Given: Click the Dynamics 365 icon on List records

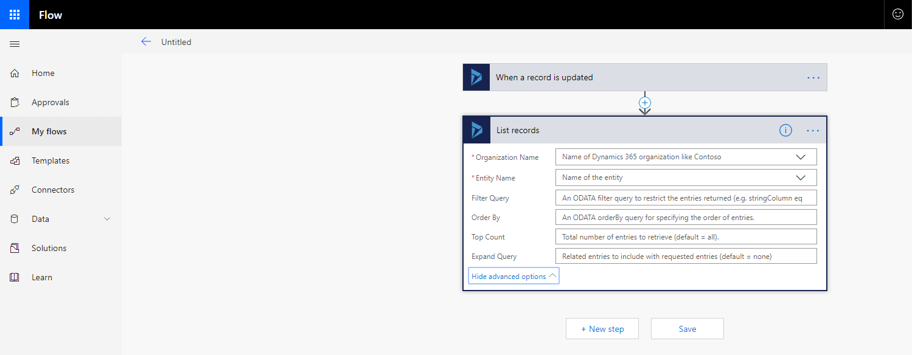Looking at the screenshot, I should 476,130.
